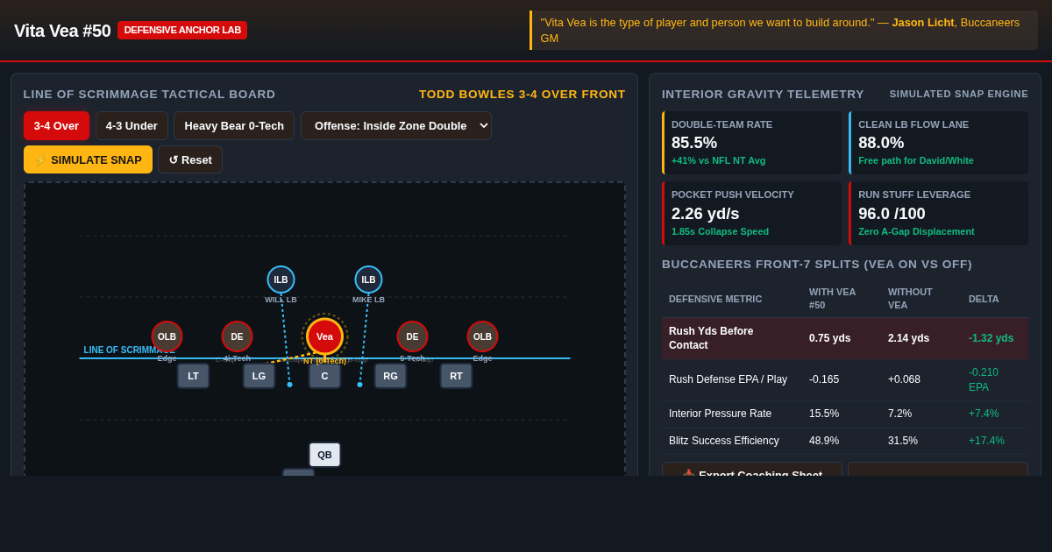
Task: Click the Double-Team Rate card
Action: point(752,143)
